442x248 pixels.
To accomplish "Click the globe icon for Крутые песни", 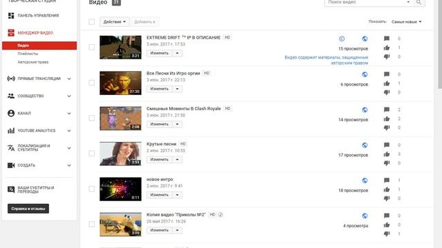I will (x=365, y=145).
